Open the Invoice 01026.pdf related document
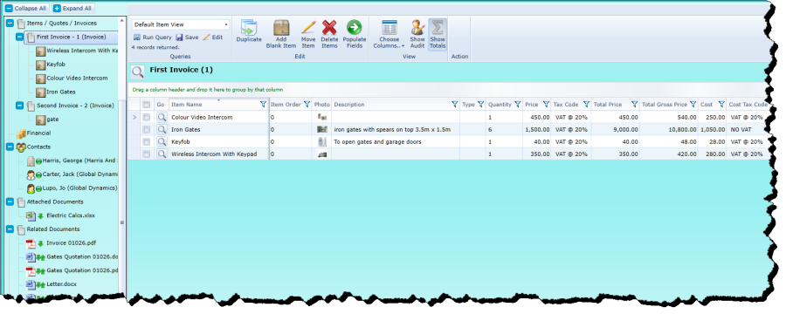This screenshot has width=786, height=314. tap(72, 242)
